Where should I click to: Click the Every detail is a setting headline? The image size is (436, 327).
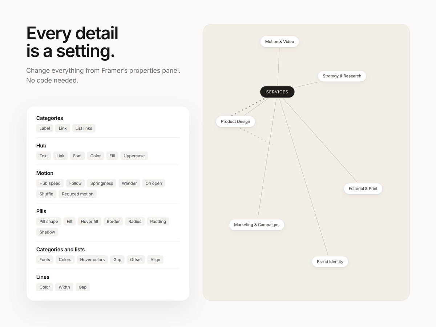coord(72,42)
